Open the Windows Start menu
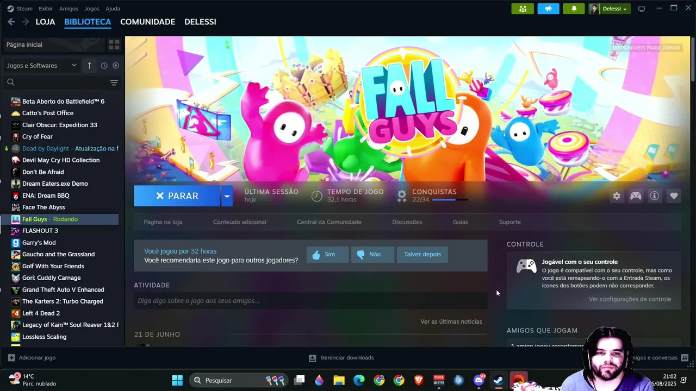696x391 pixels. click(x=177, y=380)
